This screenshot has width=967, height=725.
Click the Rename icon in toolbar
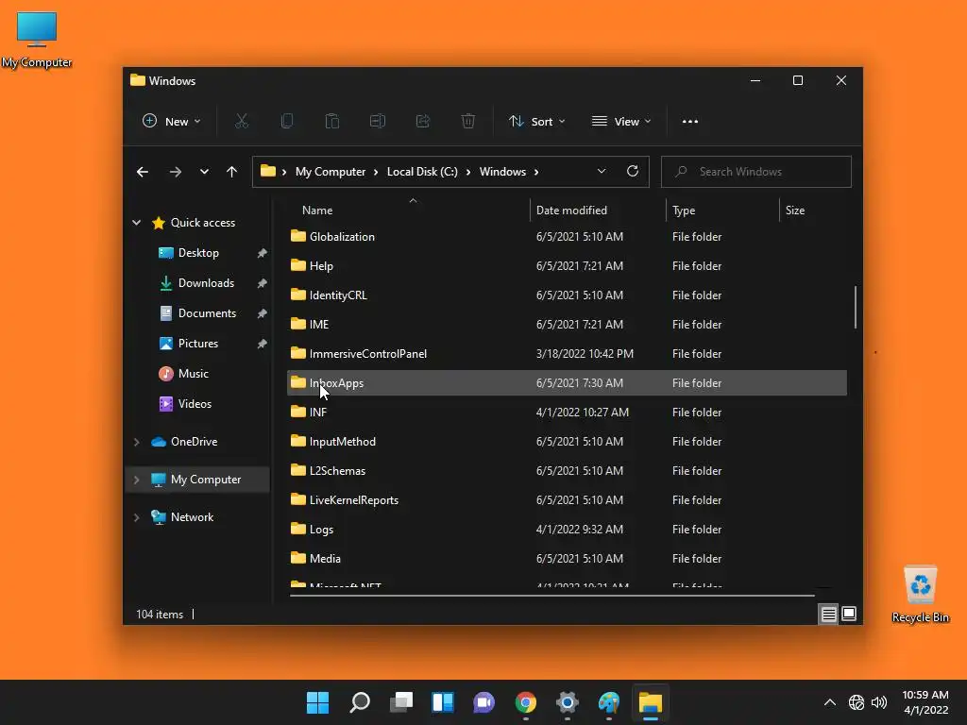[378, 122]
